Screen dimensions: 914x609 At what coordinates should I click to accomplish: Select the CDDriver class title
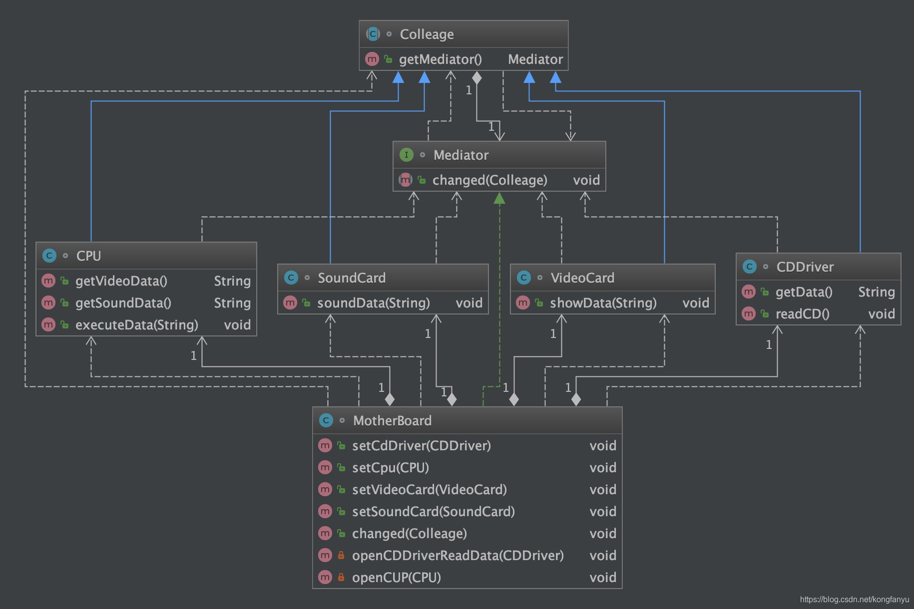pos(805,267)
